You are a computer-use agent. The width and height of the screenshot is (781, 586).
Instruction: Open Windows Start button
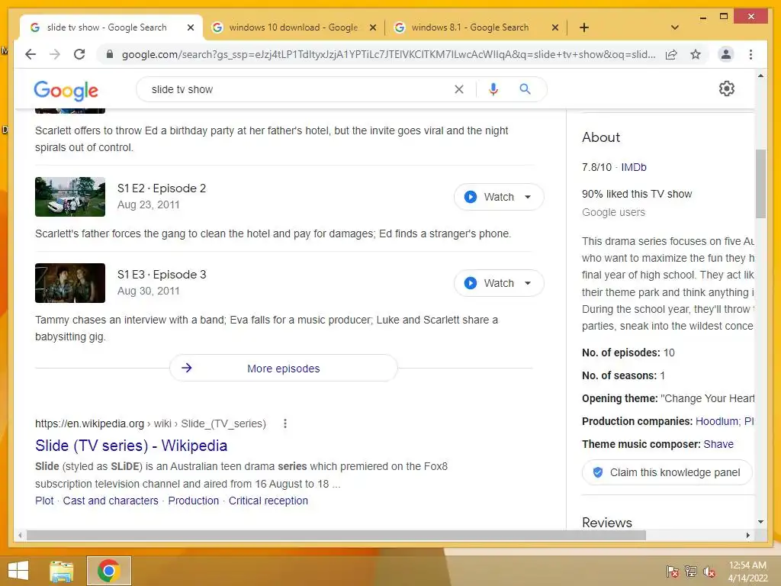tap(18, 571)
